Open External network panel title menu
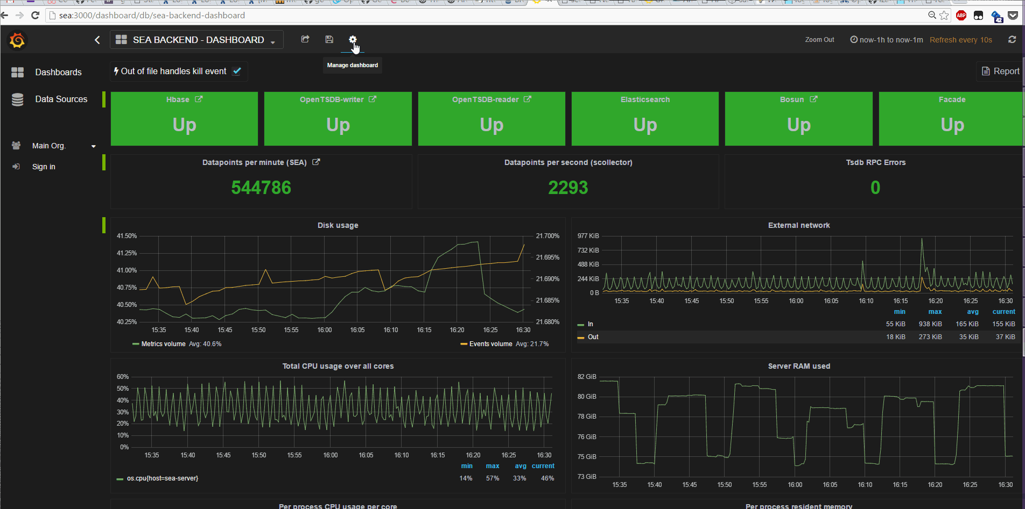Viewport: 1025px width, 509px height. click(x=799, y=225)
